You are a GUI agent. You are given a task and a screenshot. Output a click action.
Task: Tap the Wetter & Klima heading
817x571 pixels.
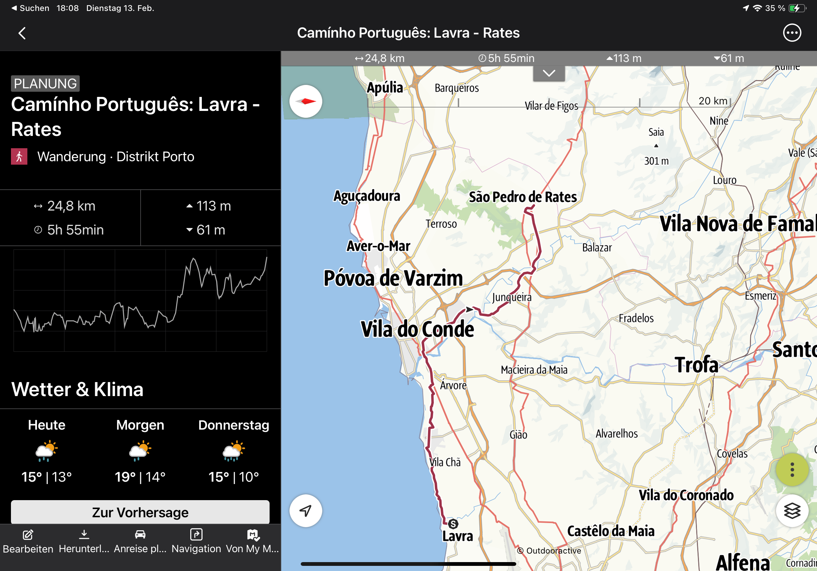pos(77,389)
